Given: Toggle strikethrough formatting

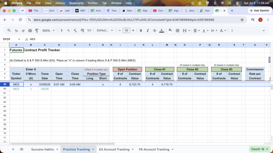Looking at the screenshot, I should (x=154, y=31).
